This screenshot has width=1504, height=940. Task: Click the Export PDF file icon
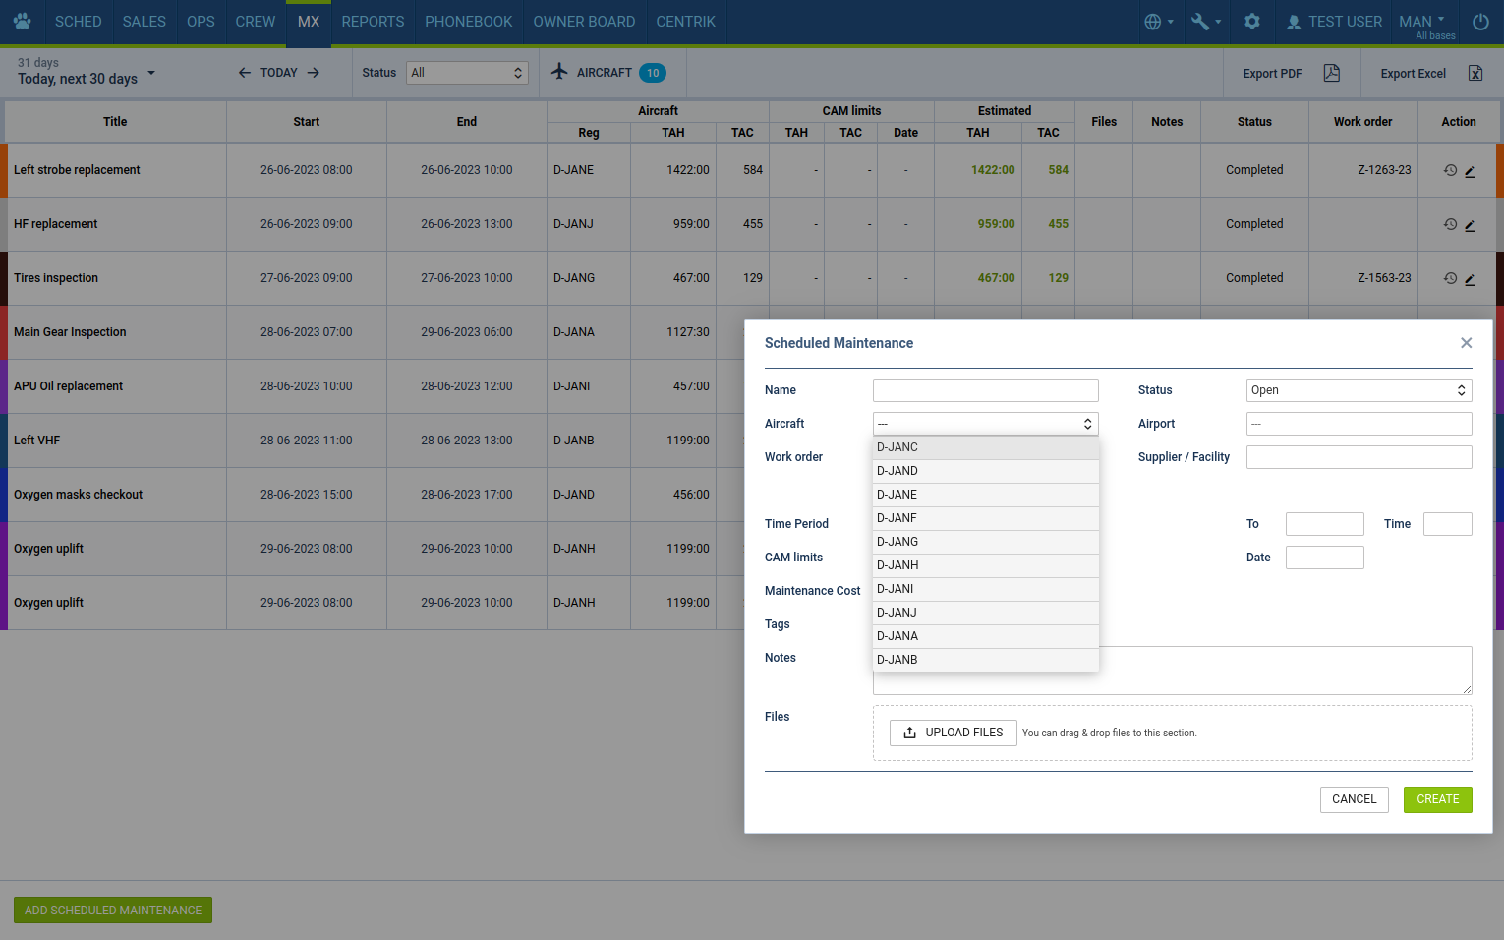[1331, 73]
